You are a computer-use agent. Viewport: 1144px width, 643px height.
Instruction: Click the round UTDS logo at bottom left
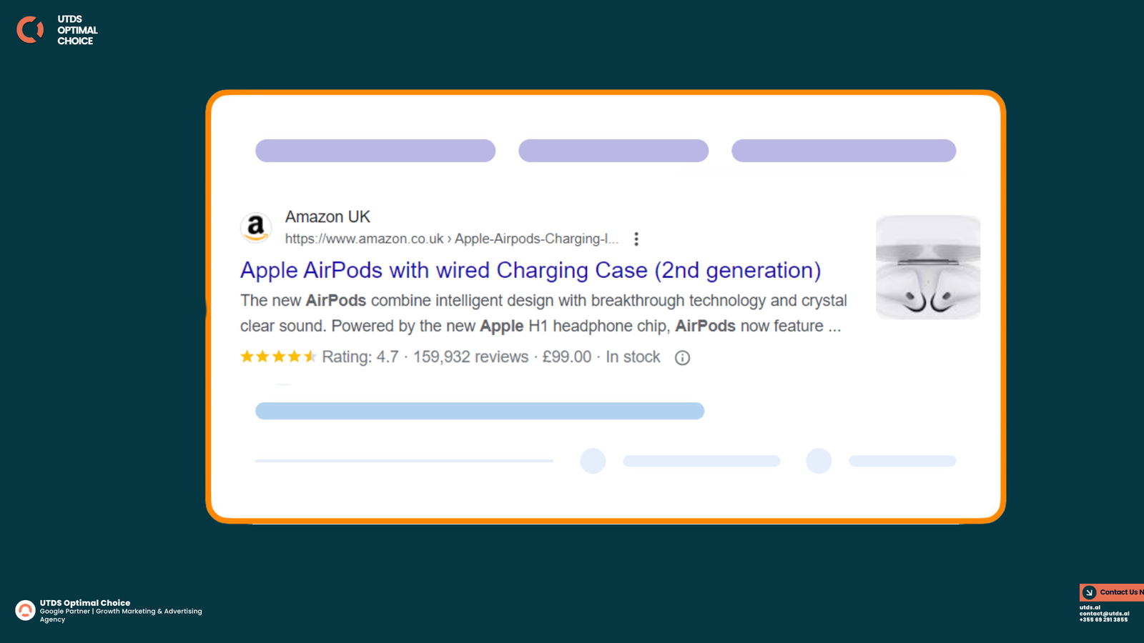(25, 610)
